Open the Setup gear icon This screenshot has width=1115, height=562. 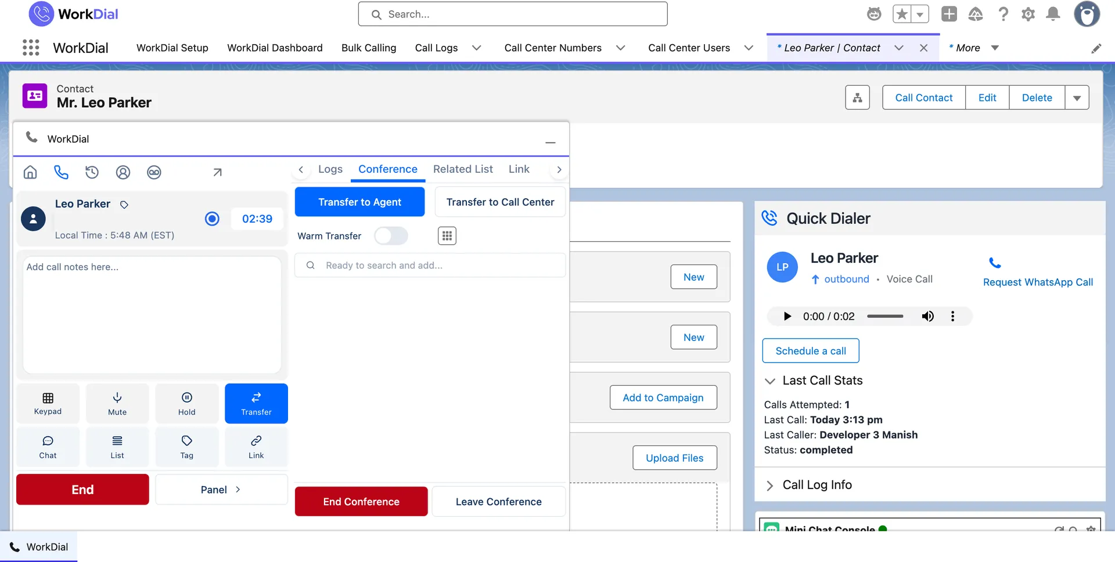(x=1028, y=14)
